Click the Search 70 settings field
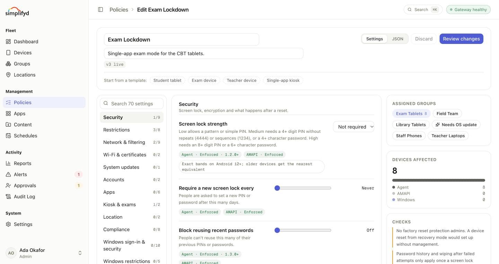The image size is (499, 264). coord(132,103)
